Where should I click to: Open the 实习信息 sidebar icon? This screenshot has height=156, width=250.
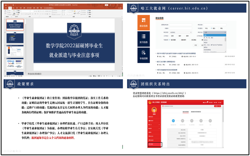(144, 38)
